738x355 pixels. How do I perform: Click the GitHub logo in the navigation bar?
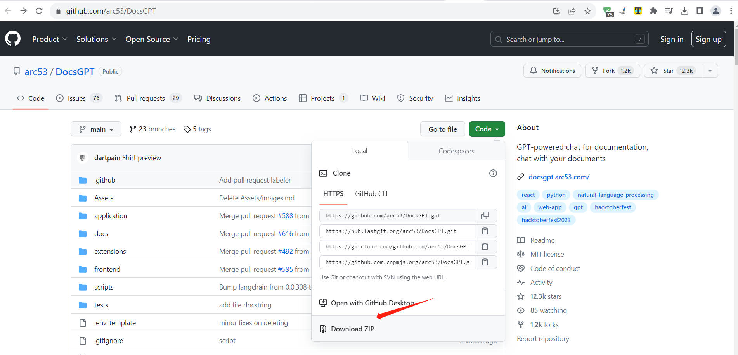coord(13,38)
